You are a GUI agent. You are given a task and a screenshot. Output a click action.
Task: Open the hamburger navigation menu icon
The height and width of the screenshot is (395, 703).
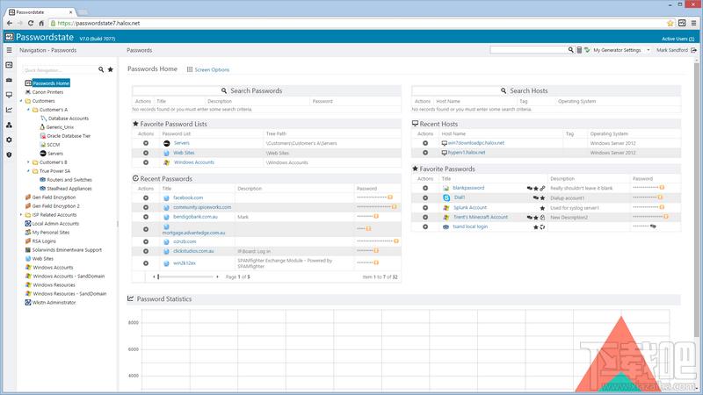coord(9,50)
